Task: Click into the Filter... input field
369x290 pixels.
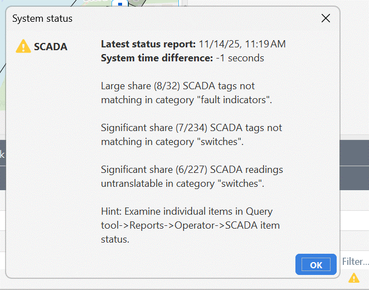Action: coord(355,262)
